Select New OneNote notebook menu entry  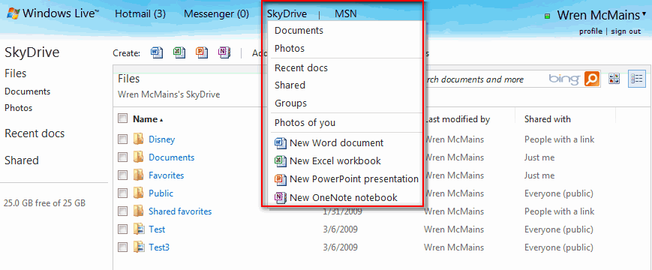click(344, 197)
